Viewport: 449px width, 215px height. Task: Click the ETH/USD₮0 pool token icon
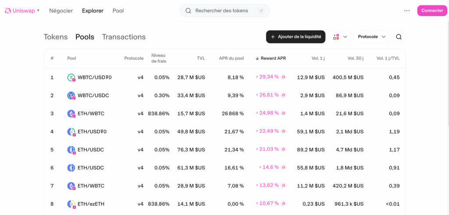point(71,132)
